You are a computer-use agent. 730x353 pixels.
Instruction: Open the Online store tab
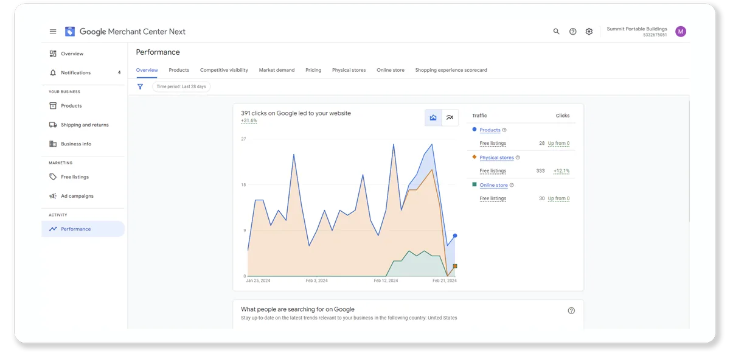click(391, 70)
